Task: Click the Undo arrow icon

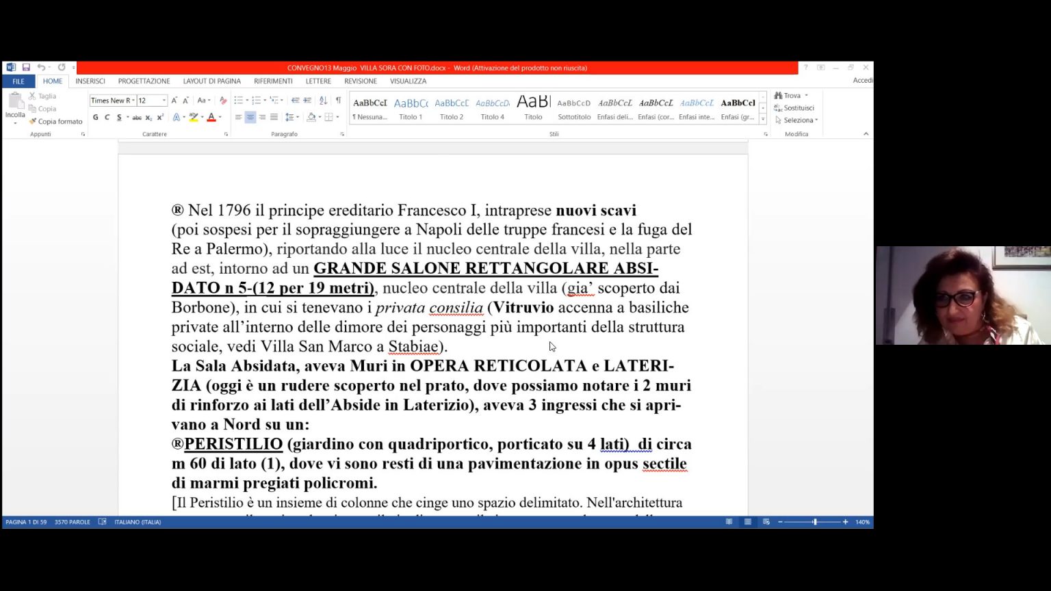Action: click(x=41, y=68)
